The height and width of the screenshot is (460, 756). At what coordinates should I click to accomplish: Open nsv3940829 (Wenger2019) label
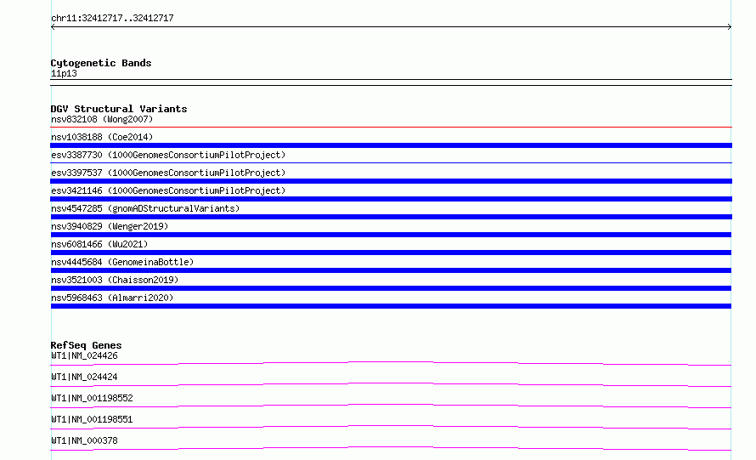[x=110, y=226]
